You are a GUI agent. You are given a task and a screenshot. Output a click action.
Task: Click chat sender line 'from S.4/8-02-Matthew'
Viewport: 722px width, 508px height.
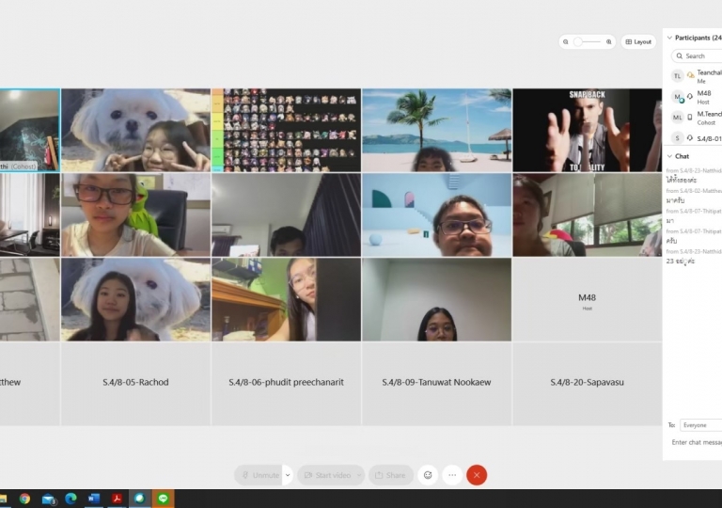click(694, 191)
